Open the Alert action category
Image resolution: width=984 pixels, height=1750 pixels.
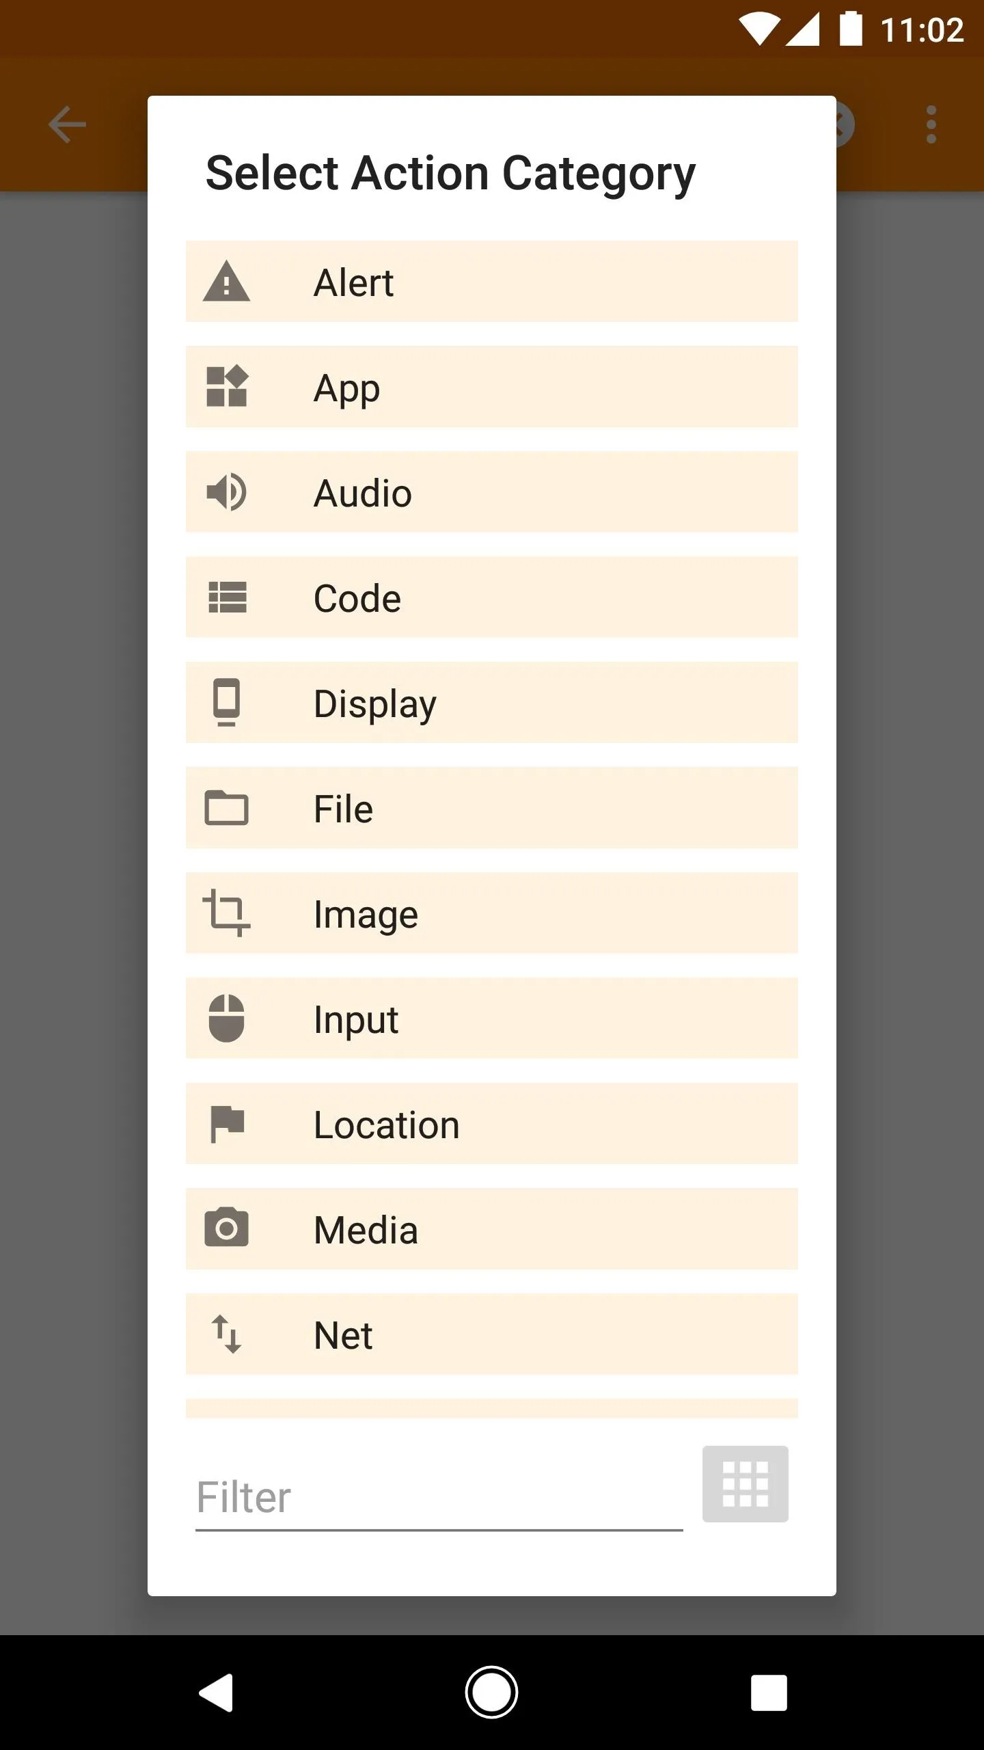point(492,282)
